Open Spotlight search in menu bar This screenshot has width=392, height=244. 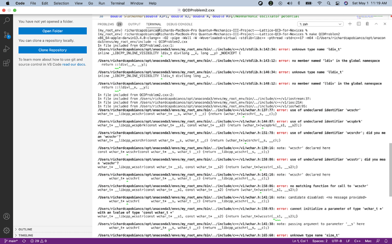pos(328,3)
